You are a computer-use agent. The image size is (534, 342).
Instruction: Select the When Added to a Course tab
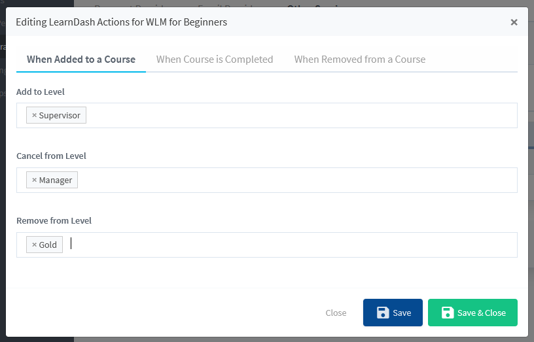click(81, 60)
